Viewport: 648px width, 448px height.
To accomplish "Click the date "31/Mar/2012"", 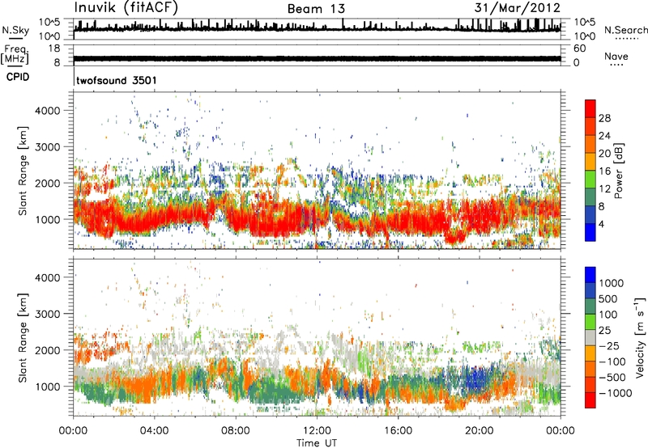I will click(x=518, y=8).
